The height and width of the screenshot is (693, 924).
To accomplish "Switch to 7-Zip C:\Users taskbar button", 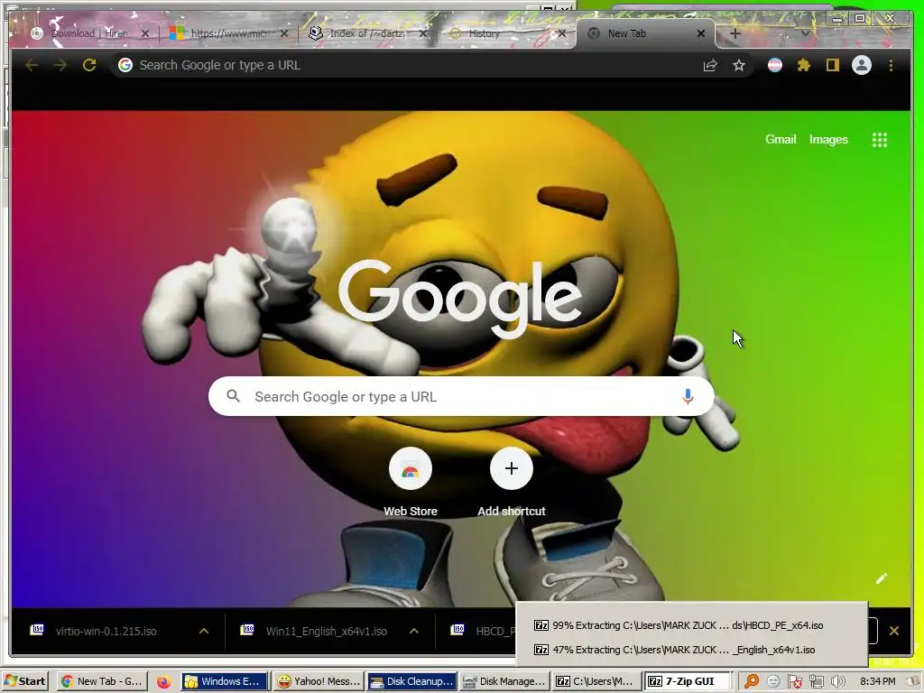I will coord(597,681).
